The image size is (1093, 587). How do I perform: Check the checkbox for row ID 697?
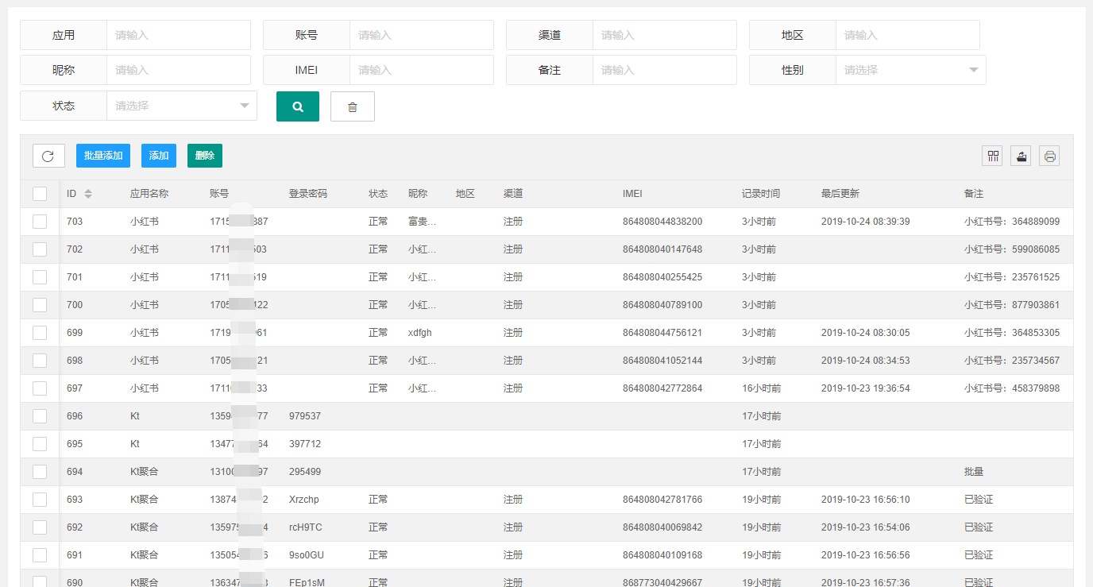(x=40, y=388)
